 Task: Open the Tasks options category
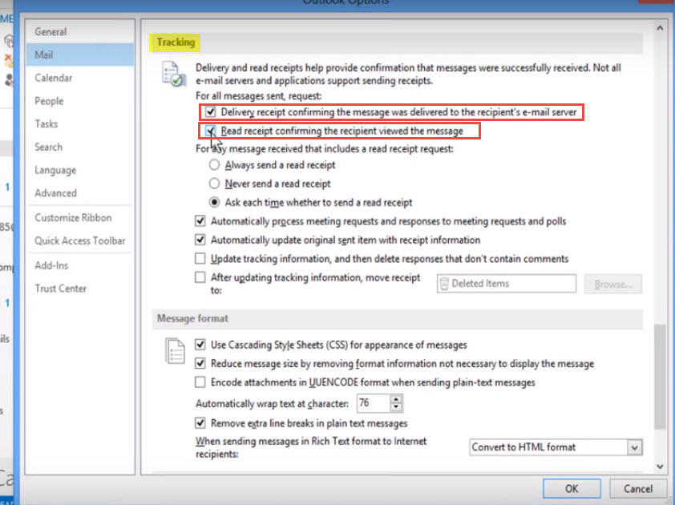tap(46, 124)
